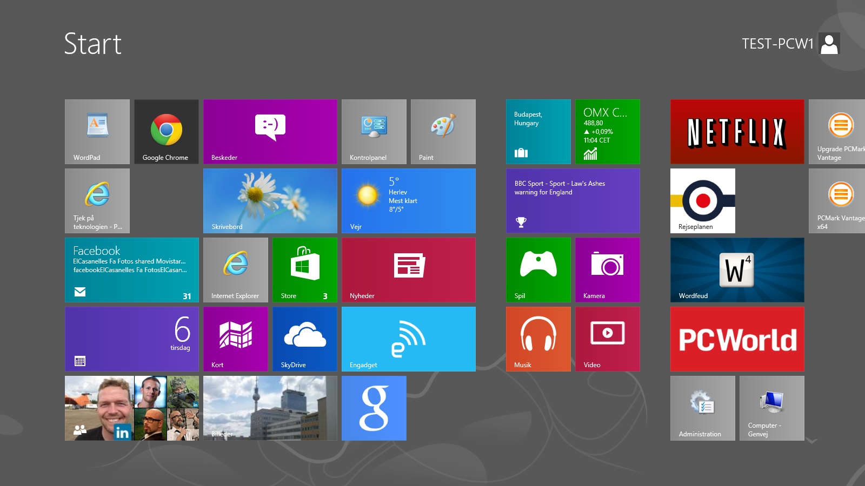
Task: Launch the Video tile
Action: tap(607, 339)
